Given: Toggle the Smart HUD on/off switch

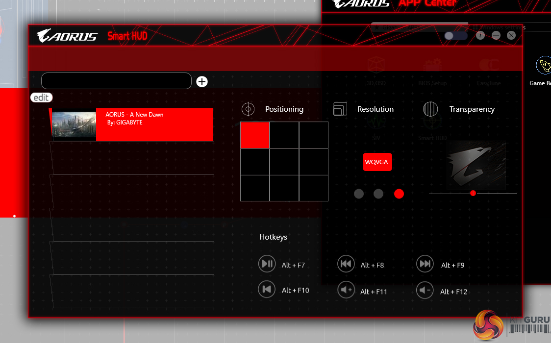Looking at the screenshot, I should [x=456, y=35].
